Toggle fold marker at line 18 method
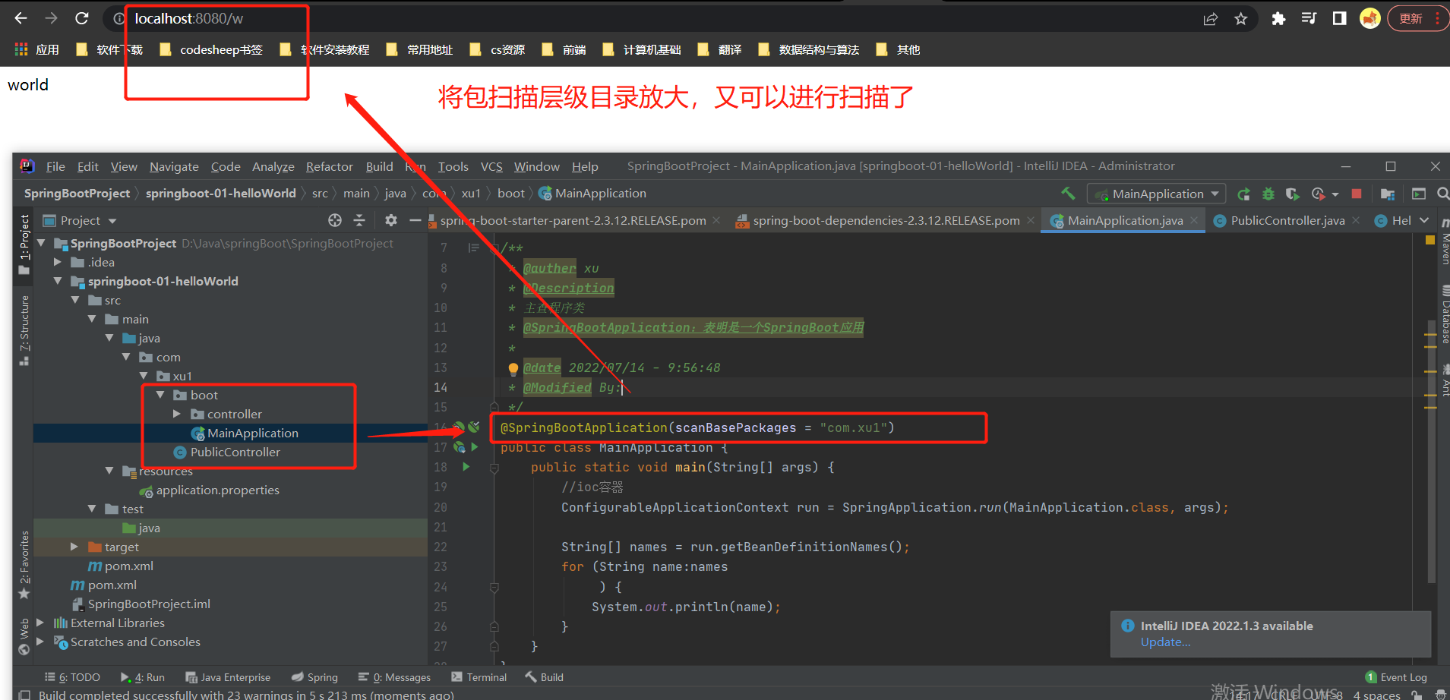 click(x=494, y=468)
